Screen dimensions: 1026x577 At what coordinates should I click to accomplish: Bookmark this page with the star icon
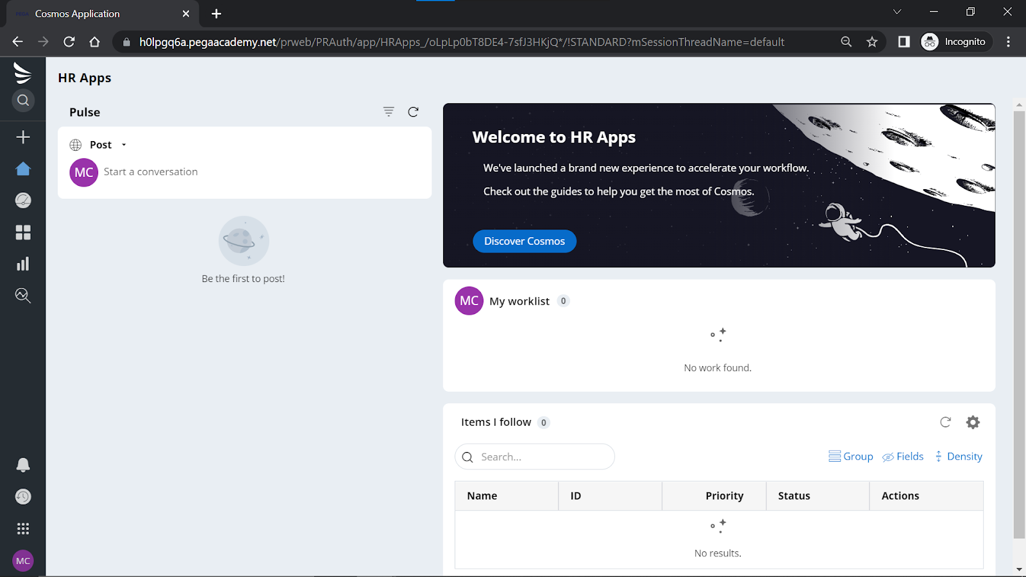tap(872, 42)
